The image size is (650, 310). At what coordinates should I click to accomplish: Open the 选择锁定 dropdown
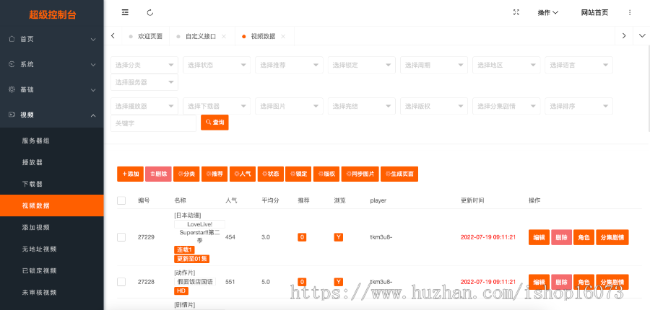tap(362, 65)
